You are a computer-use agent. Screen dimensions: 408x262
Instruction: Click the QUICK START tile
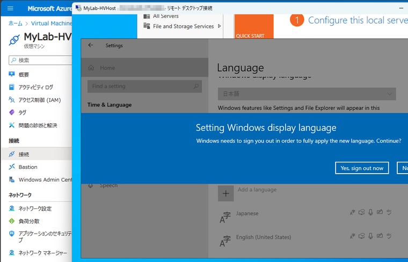(254, 26)
